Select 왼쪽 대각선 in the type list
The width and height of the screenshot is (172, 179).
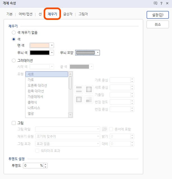coord(47,91)
